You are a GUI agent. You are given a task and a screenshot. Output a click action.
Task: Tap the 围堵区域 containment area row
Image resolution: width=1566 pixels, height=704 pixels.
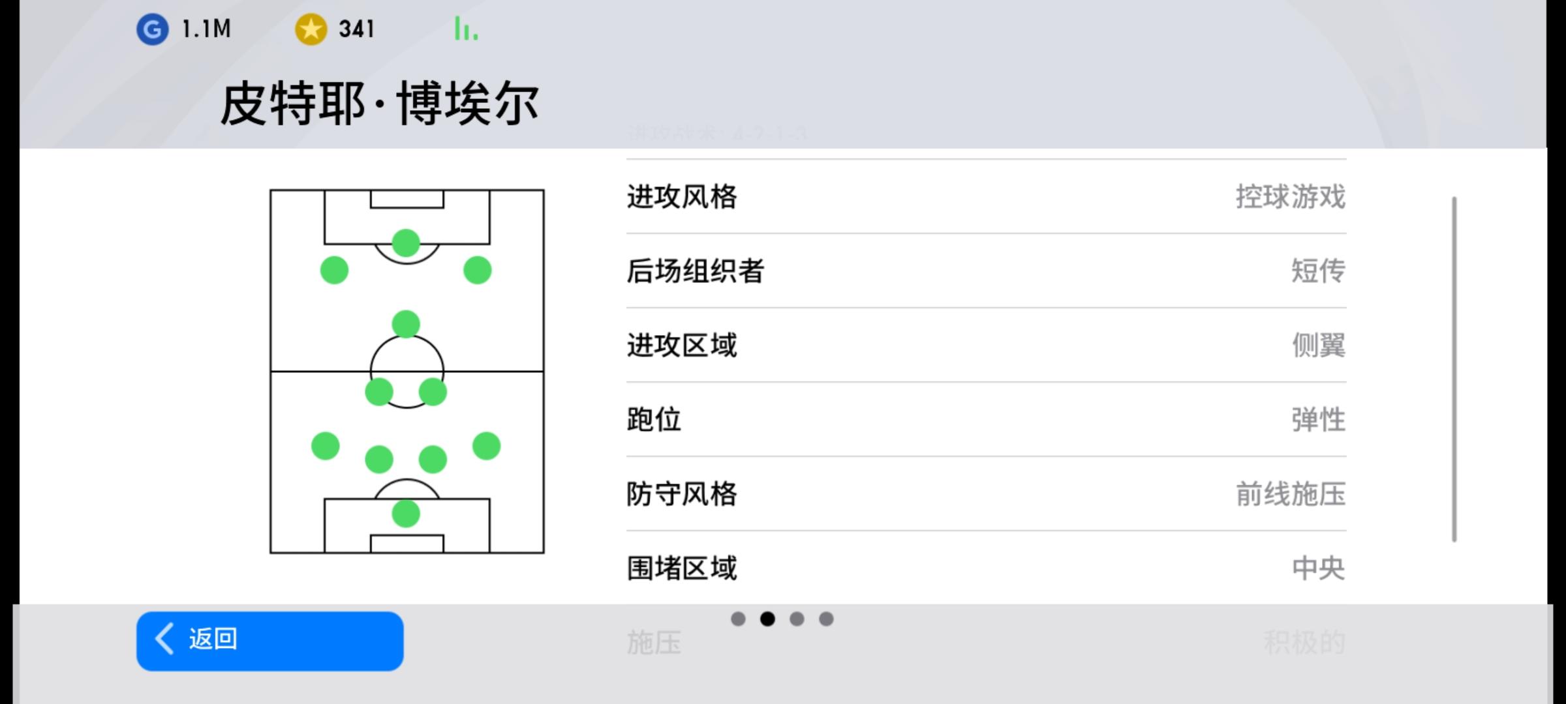[986, 568]
